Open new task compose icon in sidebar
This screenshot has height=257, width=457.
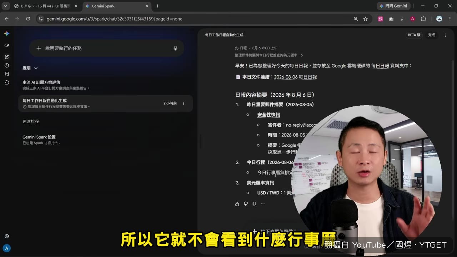pyautogui.click(x=6, y=57)
